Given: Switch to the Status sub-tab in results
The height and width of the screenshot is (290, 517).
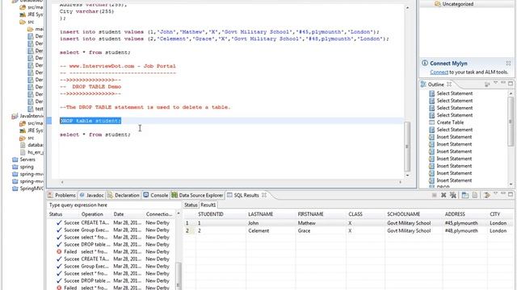Looking at the screenshot, I should coord(191,205).
